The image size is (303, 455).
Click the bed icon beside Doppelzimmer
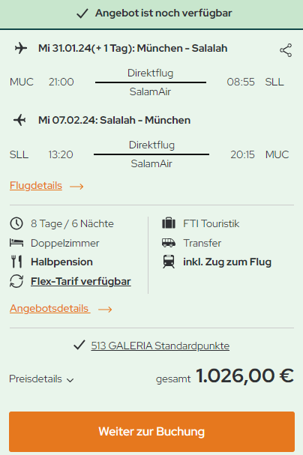click(16, 243)
